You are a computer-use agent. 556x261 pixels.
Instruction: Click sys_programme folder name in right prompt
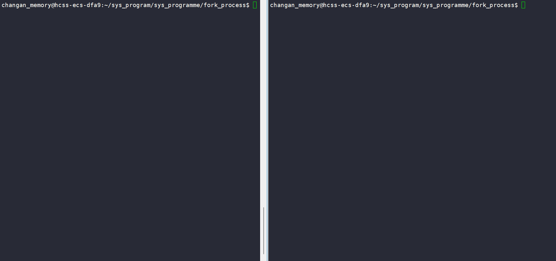(445, 5)
